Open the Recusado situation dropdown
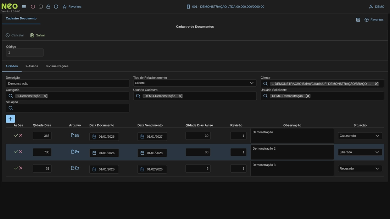 [360, 169]
